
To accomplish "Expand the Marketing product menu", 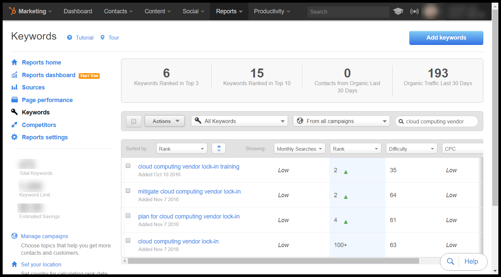I will (35, 11).
